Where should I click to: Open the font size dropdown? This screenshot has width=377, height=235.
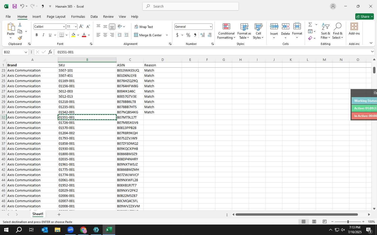tap(76, 27)
